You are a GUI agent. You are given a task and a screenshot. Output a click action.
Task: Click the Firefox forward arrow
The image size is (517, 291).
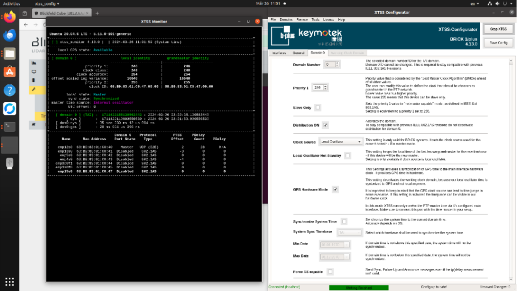click(x=35, y=25)
